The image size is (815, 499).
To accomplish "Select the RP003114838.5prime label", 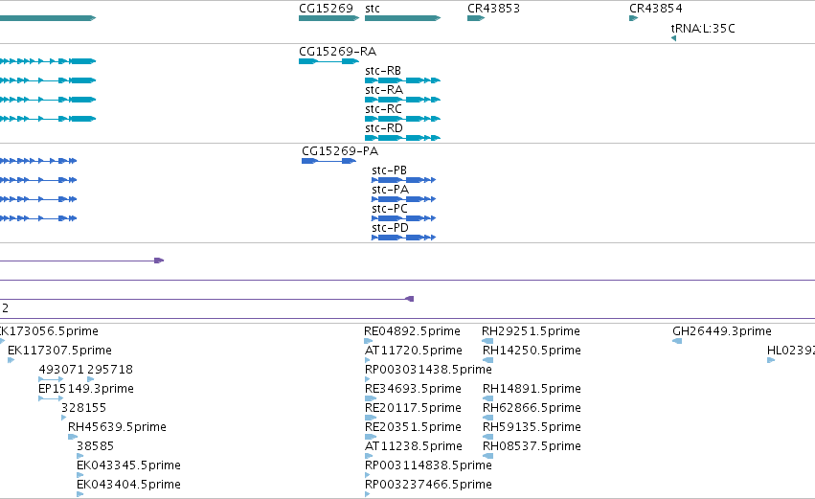I will click(x=428, y=465).
